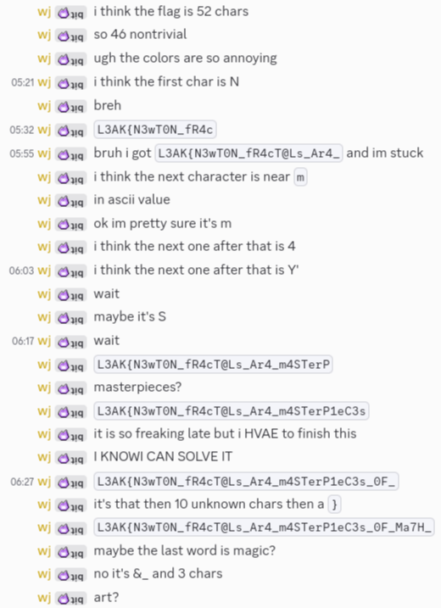The height and width of the screenshot is (608, 441).
Task: Click the 06:03 timestamp
Action: click(21, 271)
